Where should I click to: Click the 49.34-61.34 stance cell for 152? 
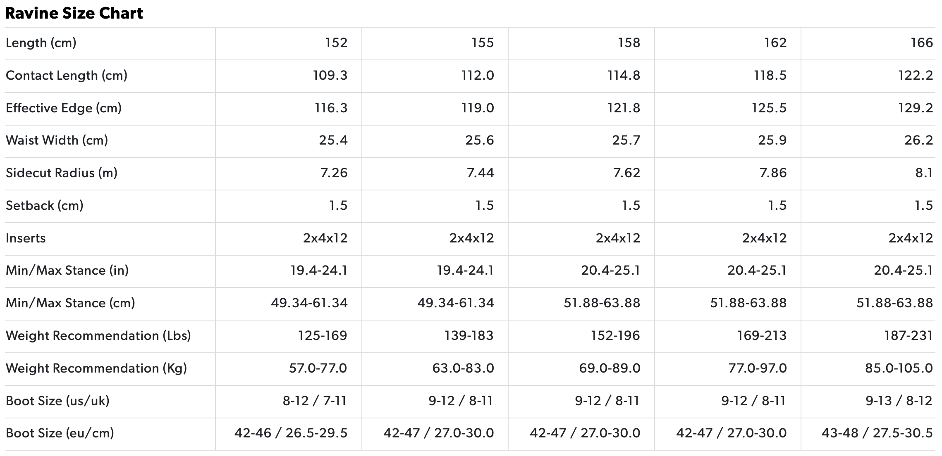click(x=309, y=303)
